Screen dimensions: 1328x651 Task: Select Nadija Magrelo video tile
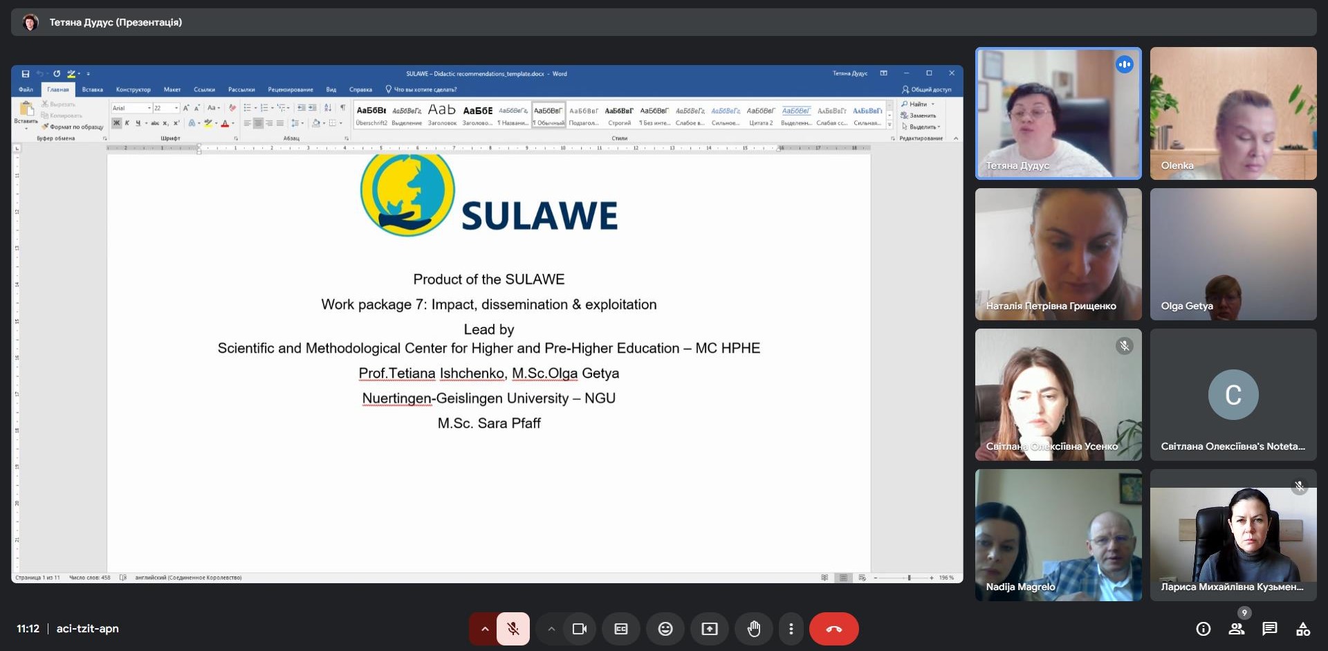(x=1058, y=535)
